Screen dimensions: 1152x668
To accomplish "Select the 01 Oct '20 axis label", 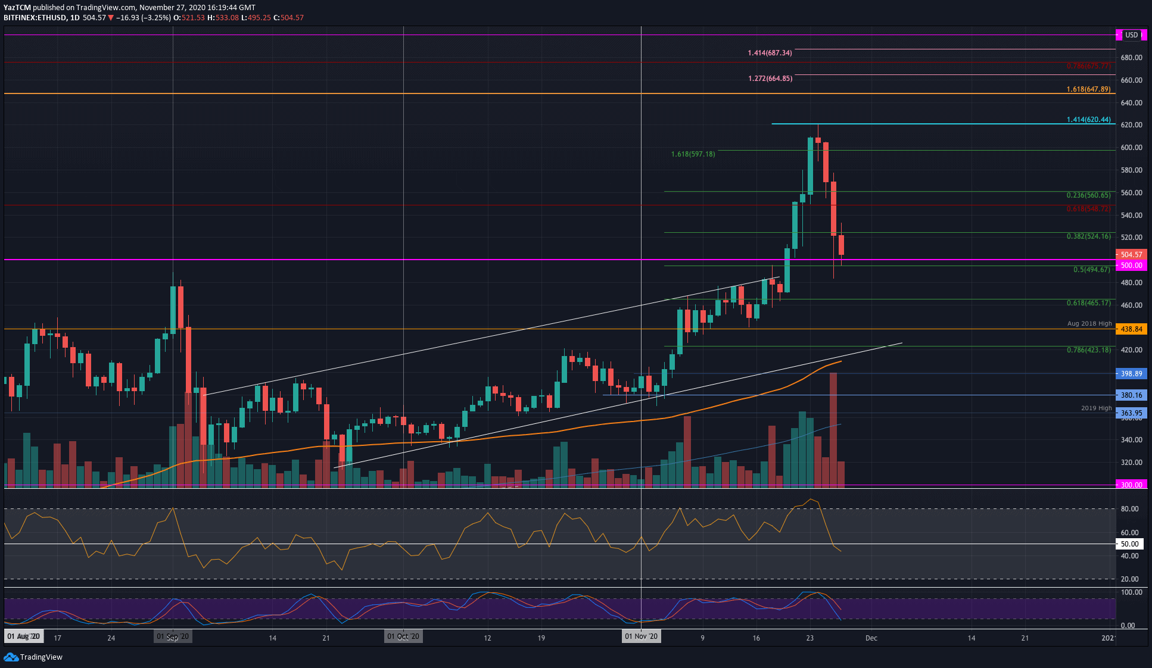I will [403, 636].
